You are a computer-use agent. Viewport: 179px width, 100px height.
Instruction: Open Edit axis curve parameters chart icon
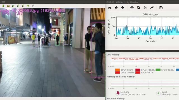(x=152, y=8)
